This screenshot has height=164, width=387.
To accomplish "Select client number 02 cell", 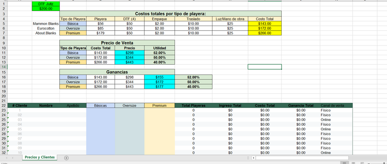I will [20, 115].
